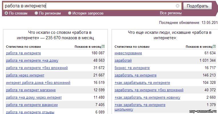Click the value '21 667'
The image size is (218, 114).
[x=99, y=75]
